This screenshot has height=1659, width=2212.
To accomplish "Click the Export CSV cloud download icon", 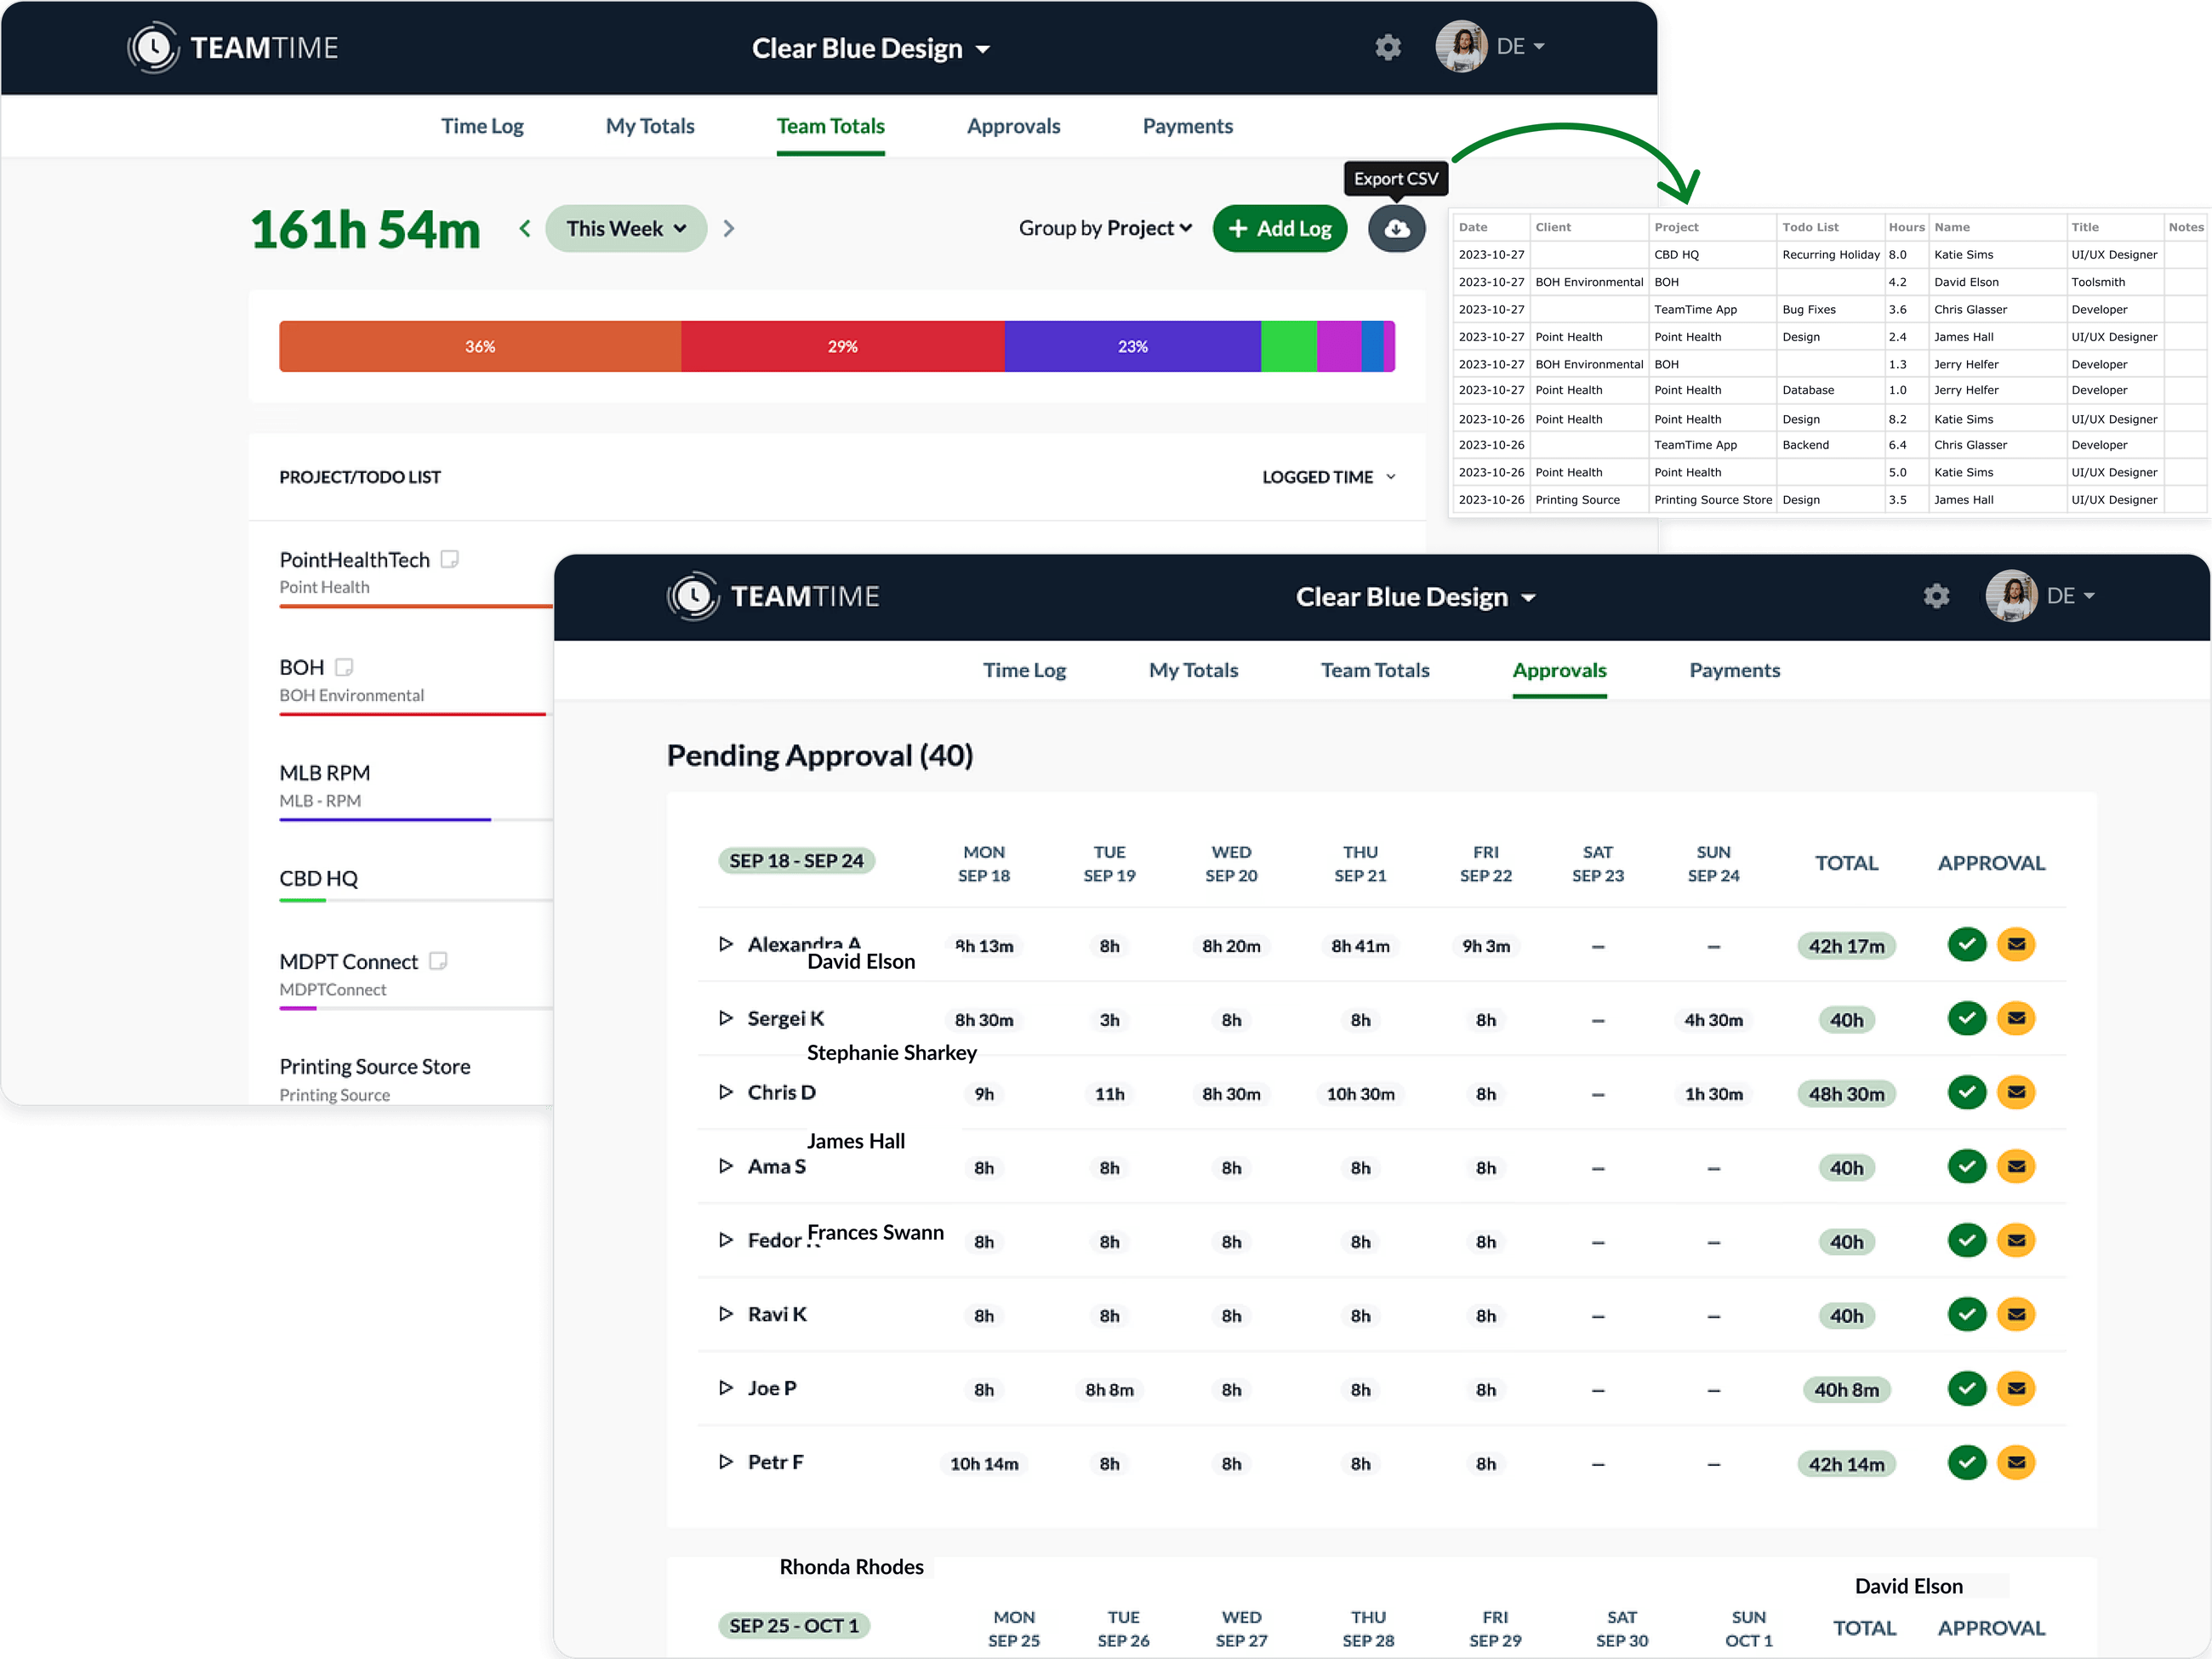I will (x=1396, y=229).
